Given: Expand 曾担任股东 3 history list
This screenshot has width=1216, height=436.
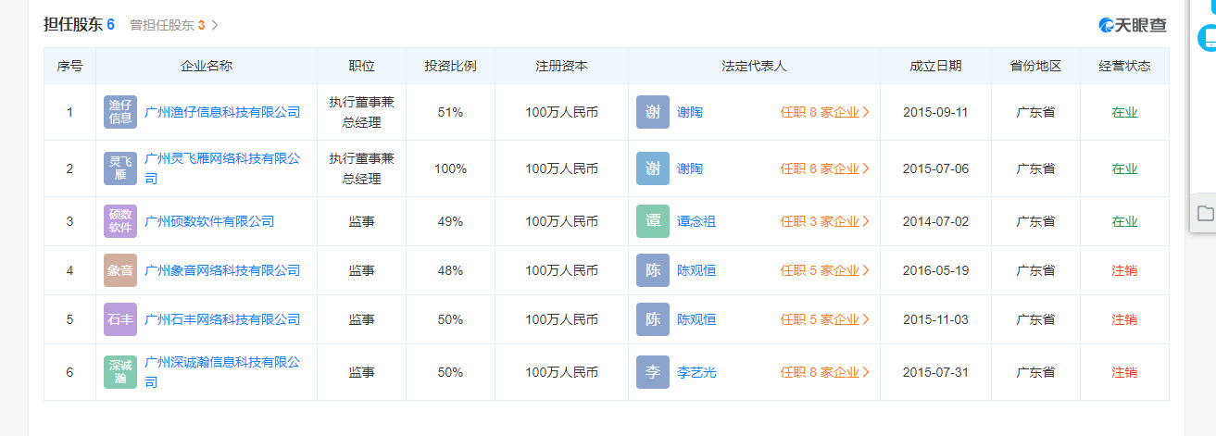Looking at the screenshot, I should pos(175,25).
